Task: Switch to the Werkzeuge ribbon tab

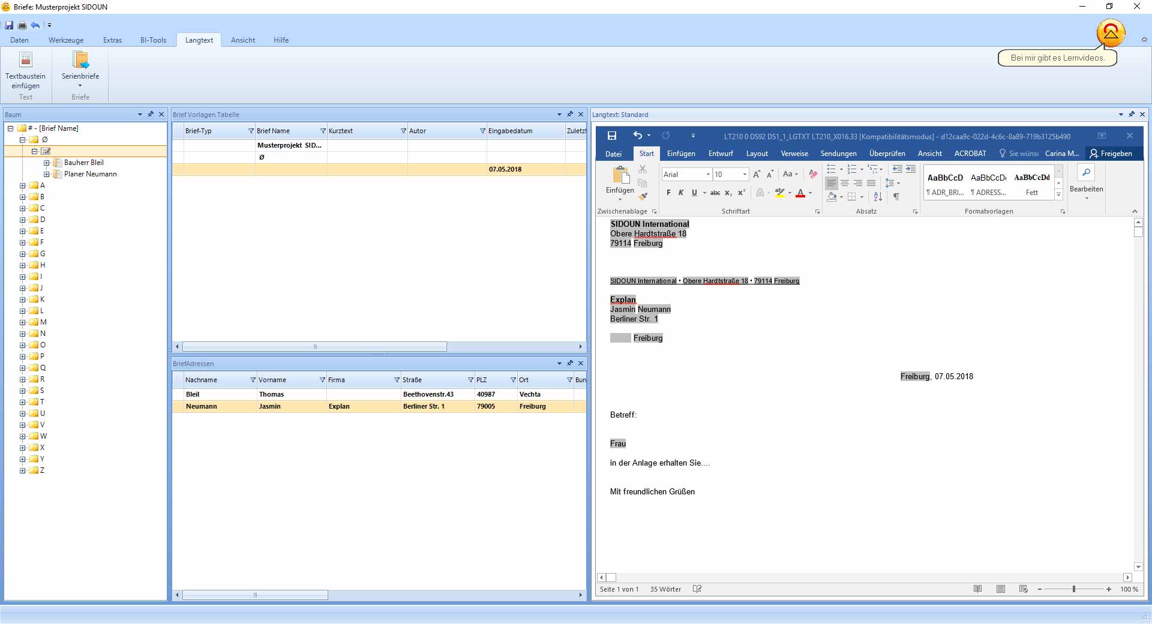Action: click(x=66, y=40)
